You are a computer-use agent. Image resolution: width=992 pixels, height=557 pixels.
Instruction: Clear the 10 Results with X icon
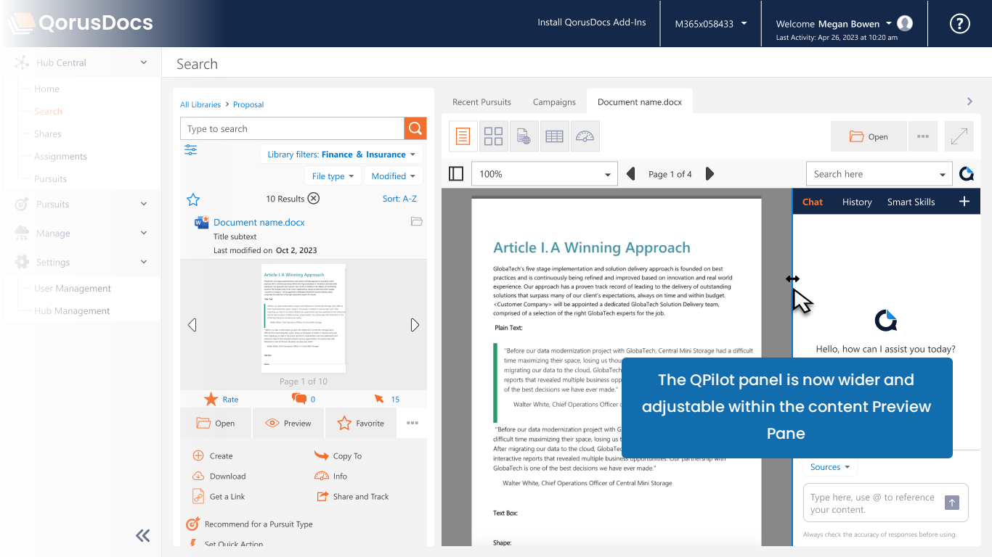coord(313,199)
